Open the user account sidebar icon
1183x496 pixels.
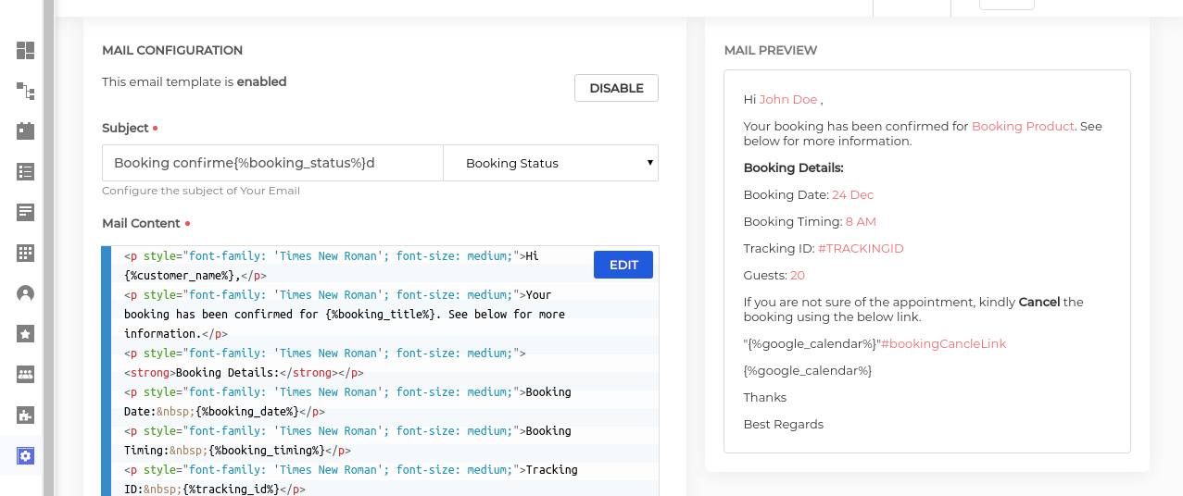pyautogui.click(x=25, y=293)
